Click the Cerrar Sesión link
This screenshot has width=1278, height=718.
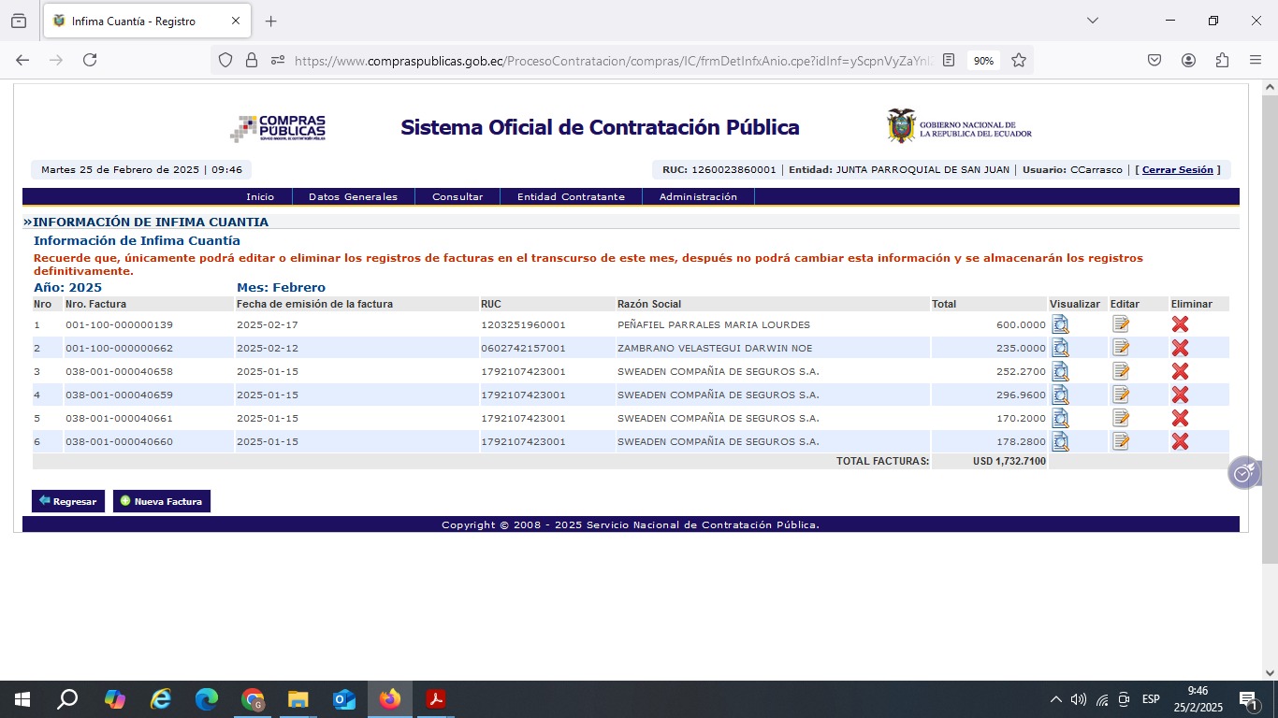point(1177,170)
